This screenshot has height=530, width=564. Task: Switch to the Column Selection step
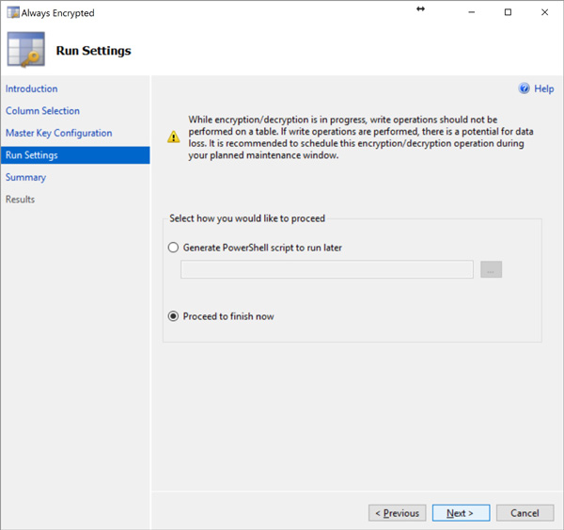42,111
